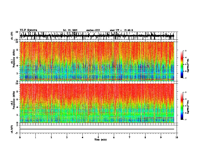
Task: Click time axis tick label '9'
Action: pos(161,137)
